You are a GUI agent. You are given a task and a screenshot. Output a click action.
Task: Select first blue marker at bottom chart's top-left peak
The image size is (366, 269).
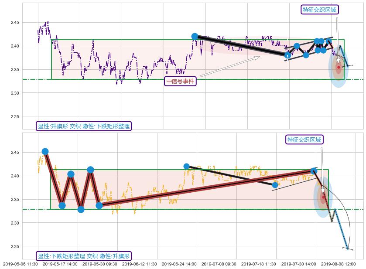click(x=45, y=151)
